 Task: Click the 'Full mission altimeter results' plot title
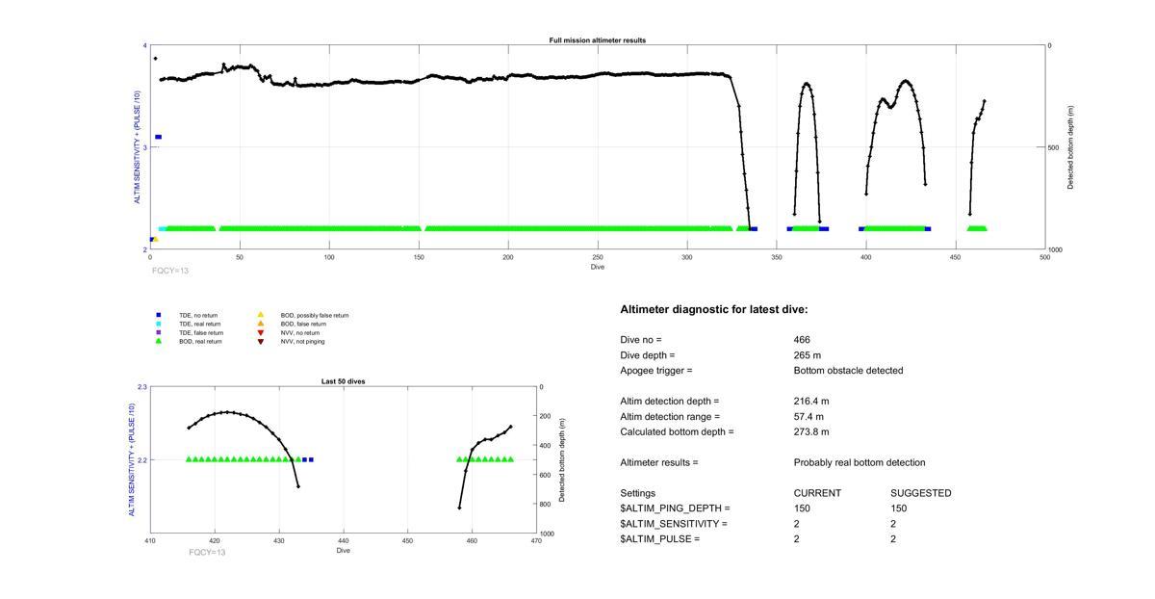pos(598,40)
